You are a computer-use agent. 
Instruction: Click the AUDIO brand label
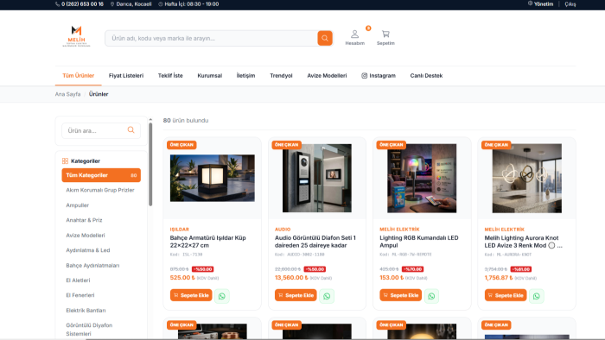pos(283,229)
